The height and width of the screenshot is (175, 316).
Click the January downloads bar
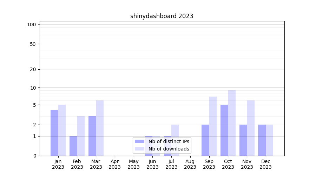(62, 130)
